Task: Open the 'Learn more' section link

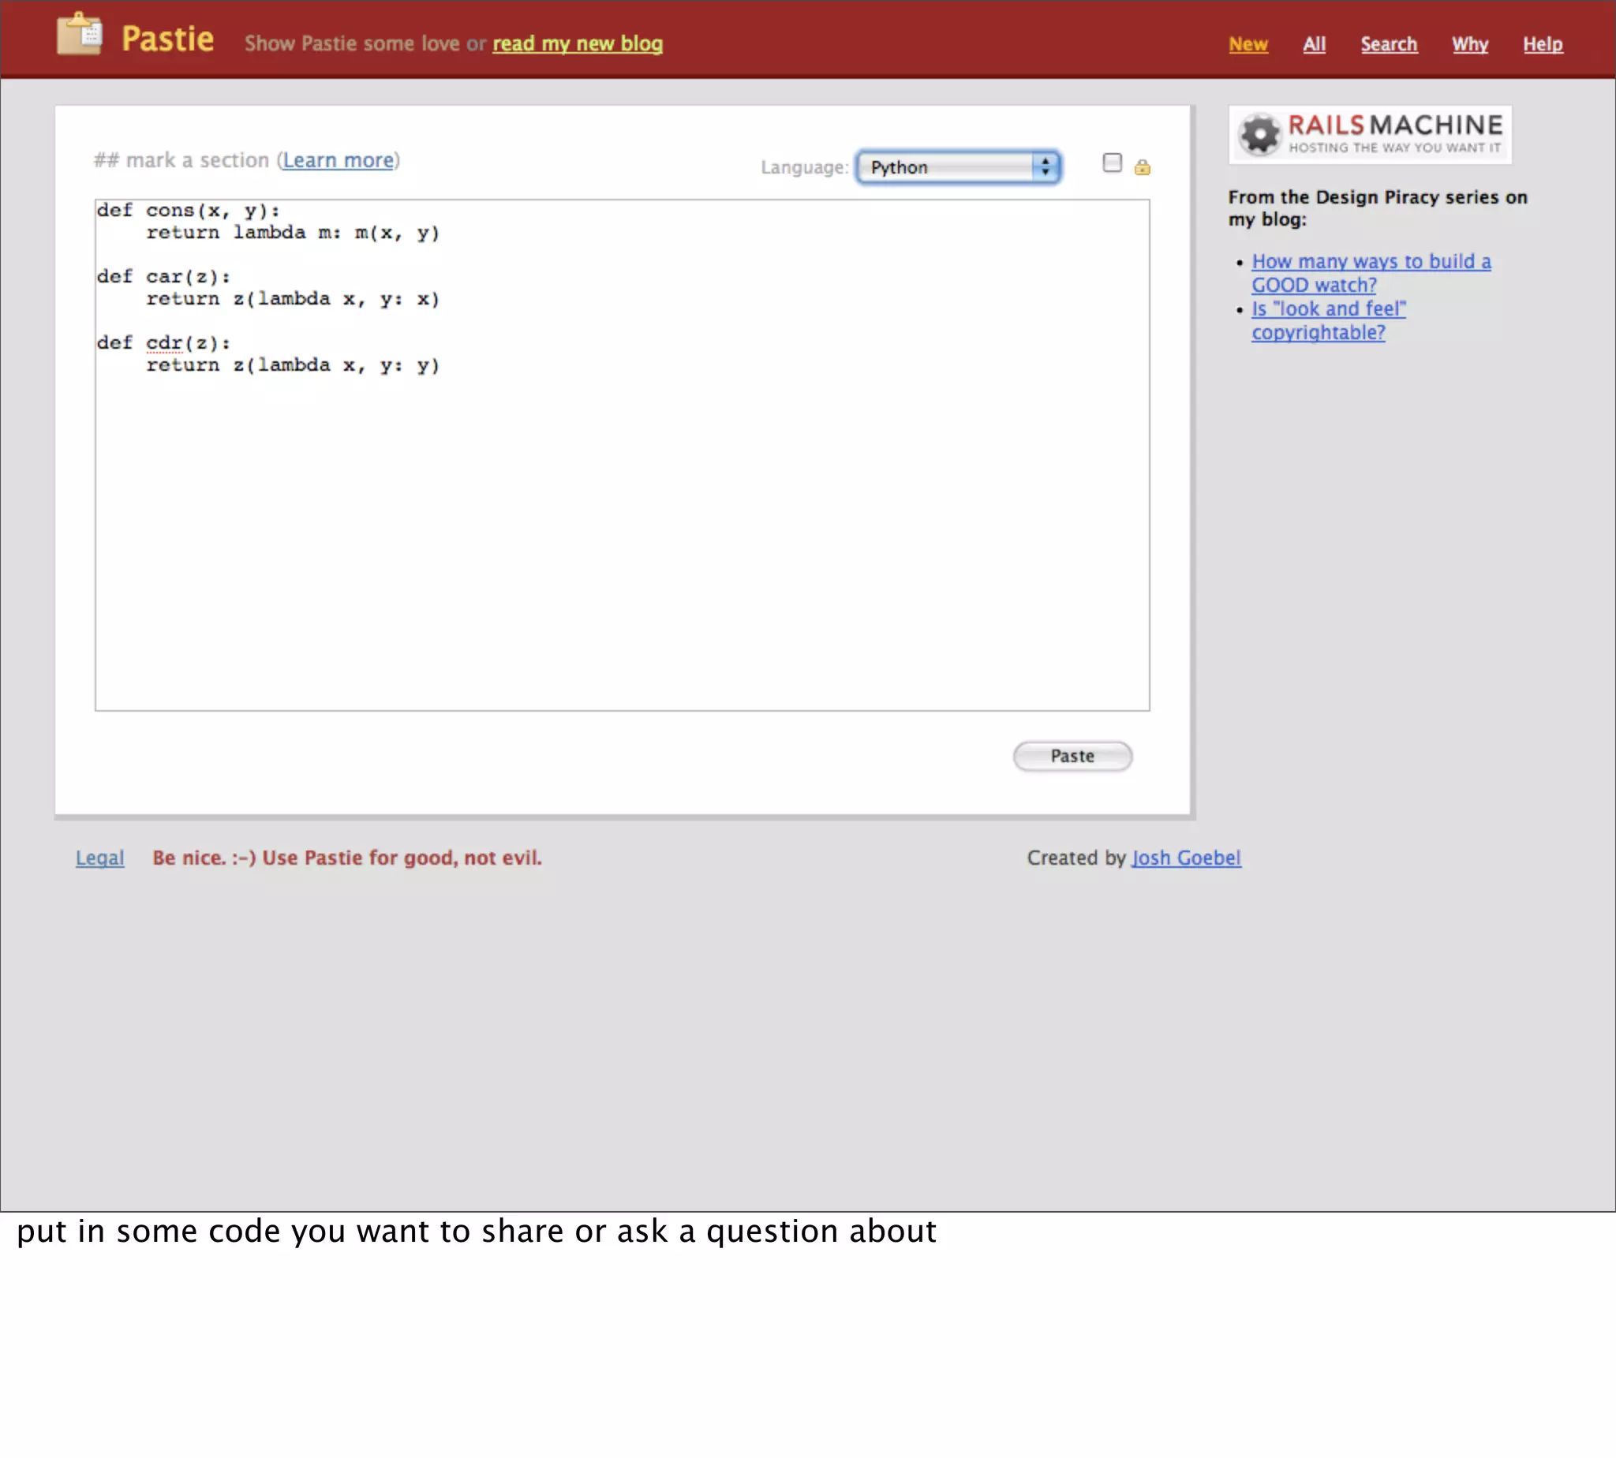Action: pos(338,160)
